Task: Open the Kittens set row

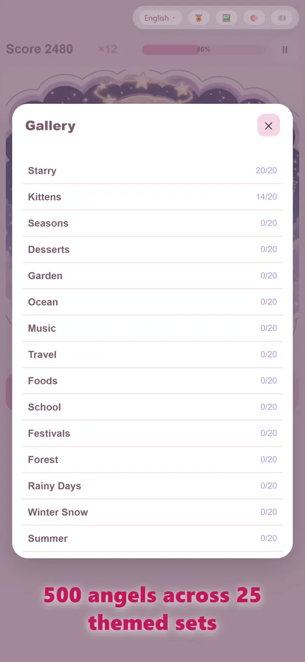Action: [x=152, y=197]
